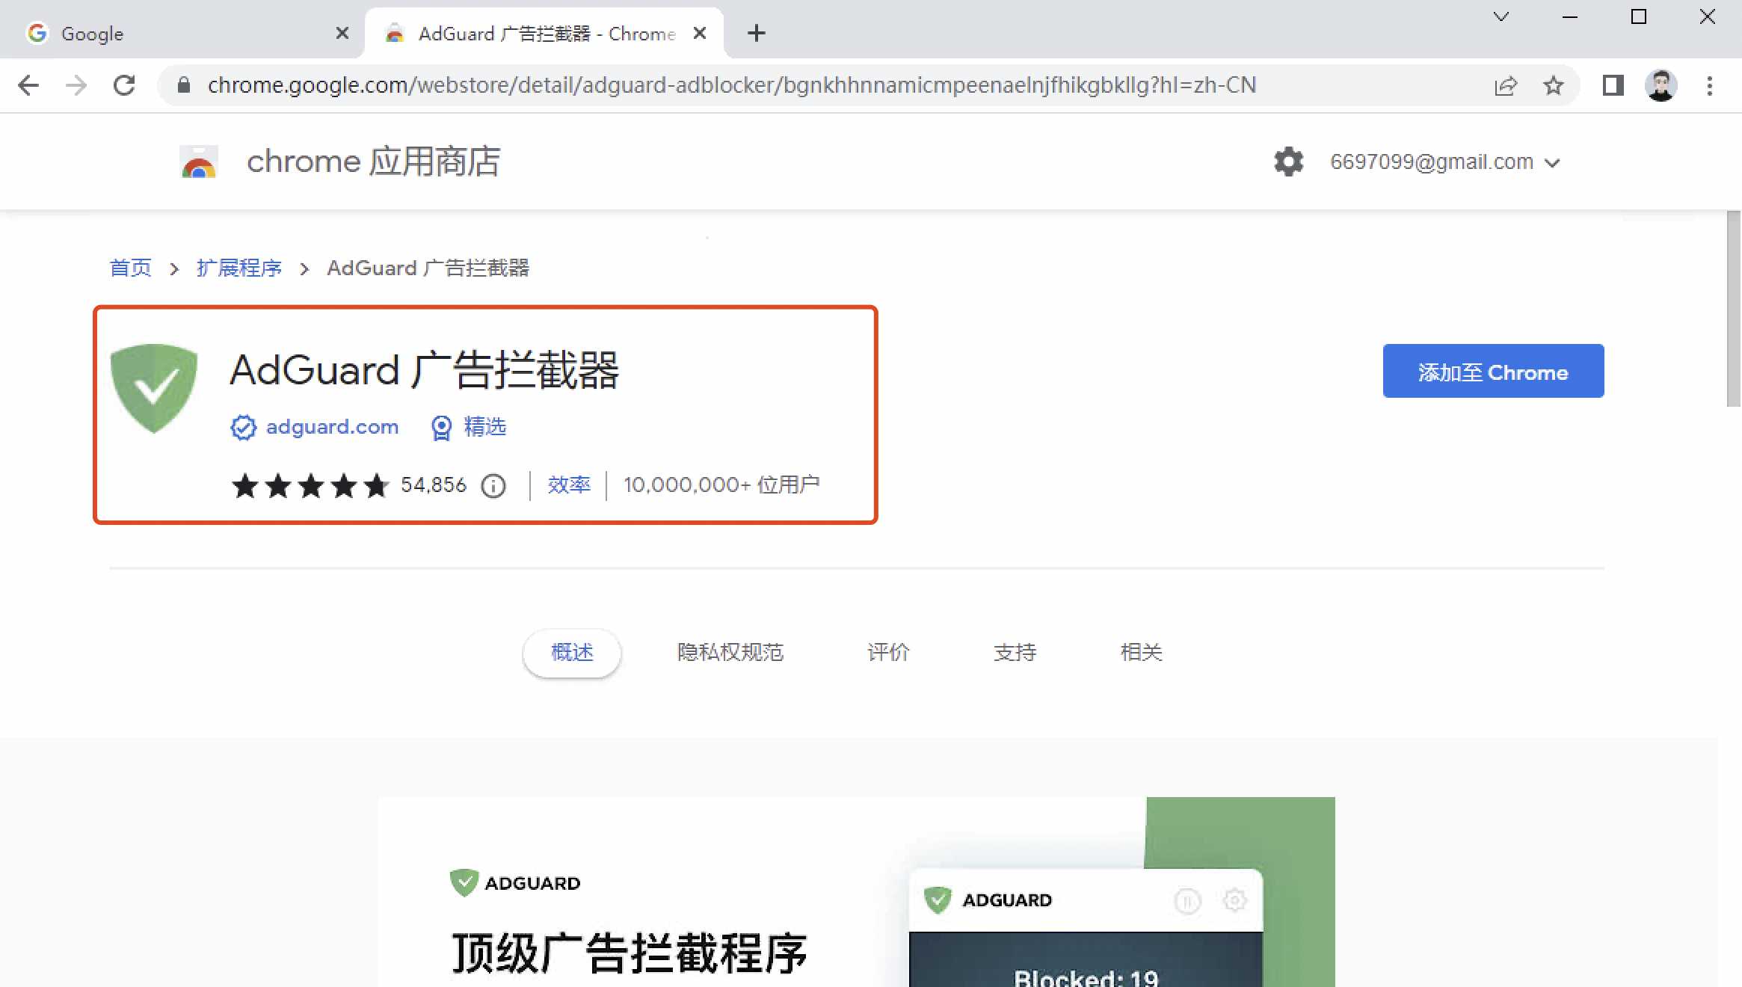Open the Chrome profile avatar
This screenshot has height=987, width=1742.
coord(1661,86)
